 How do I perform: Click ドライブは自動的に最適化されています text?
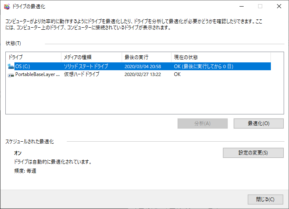(53, 162)
